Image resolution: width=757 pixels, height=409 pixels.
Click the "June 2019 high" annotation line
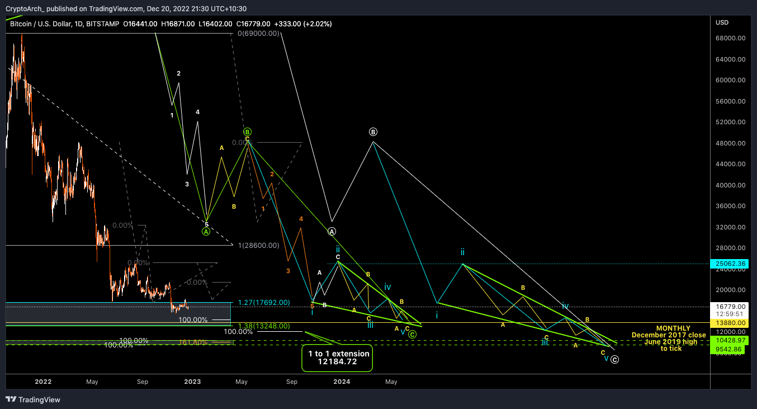[x=671, y=342]
